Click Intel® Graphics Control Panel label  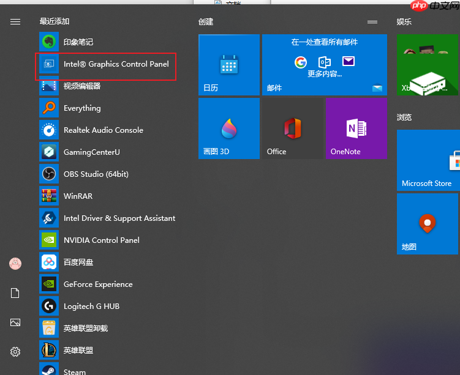(116, 64)
